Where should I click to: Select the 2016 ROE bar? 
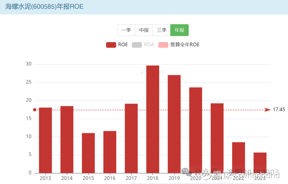[110, 152]
